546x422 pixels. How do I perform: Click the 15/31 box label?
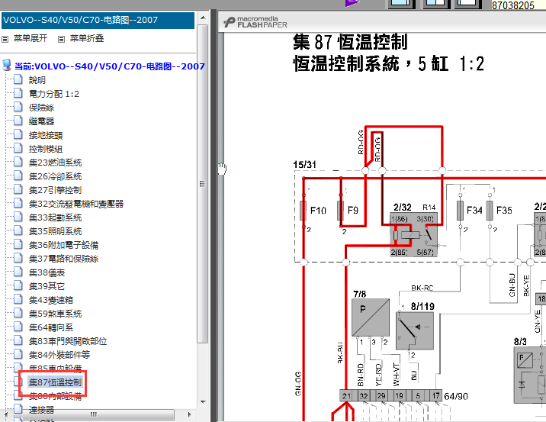[x=305, y=165]
